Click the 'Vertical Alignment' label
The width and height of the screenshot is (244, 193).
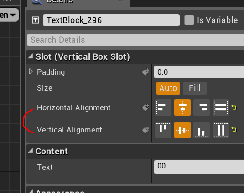[69, 130]
